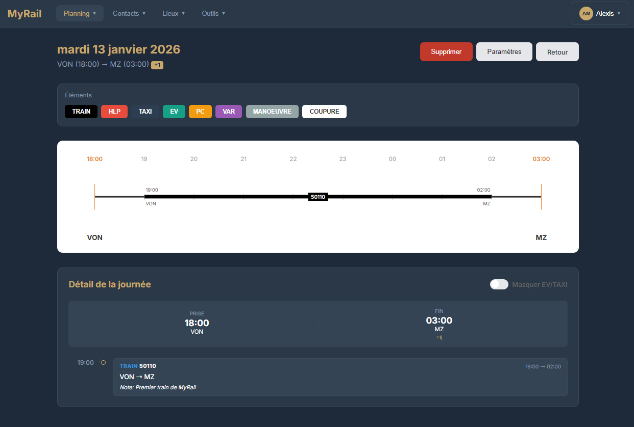Open the Paramètres button
This screenshot has height=427, width=634.
pyautogui.click(x=504, y=52)
